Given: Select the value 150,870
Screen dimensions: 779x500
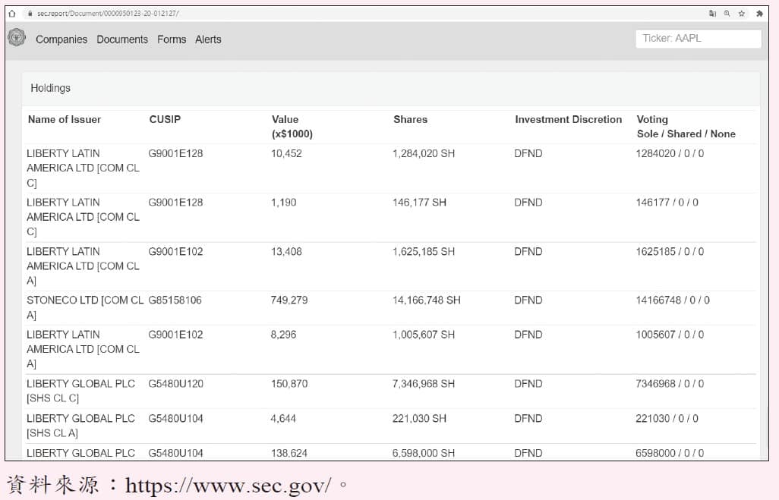Looking at the screenshot, I should 289,384.
